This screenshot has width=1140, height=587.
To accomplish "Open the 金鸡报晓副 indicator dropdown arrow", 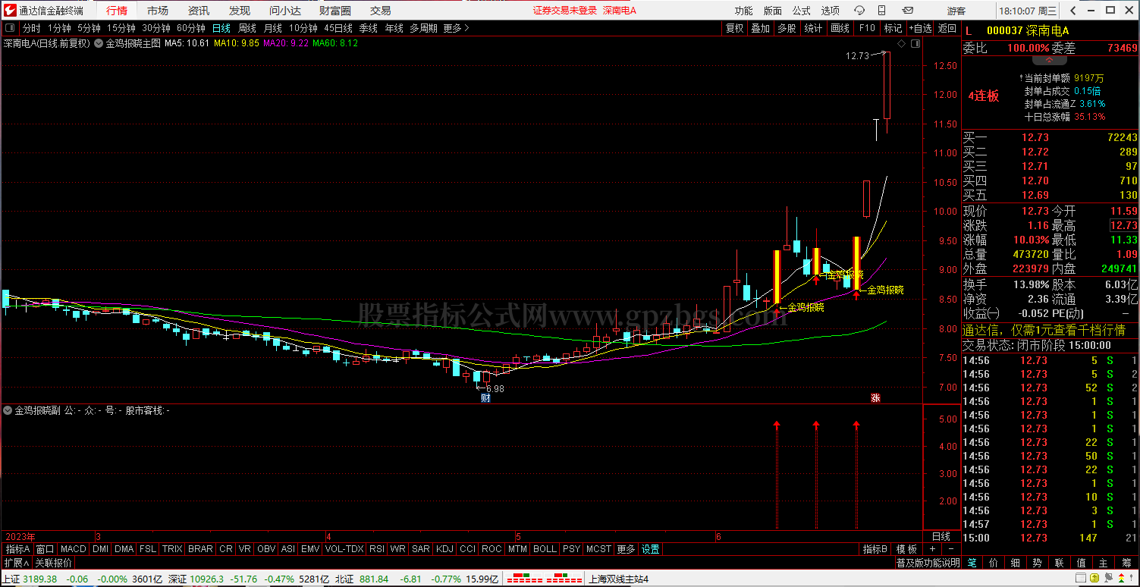I will 8,410.
